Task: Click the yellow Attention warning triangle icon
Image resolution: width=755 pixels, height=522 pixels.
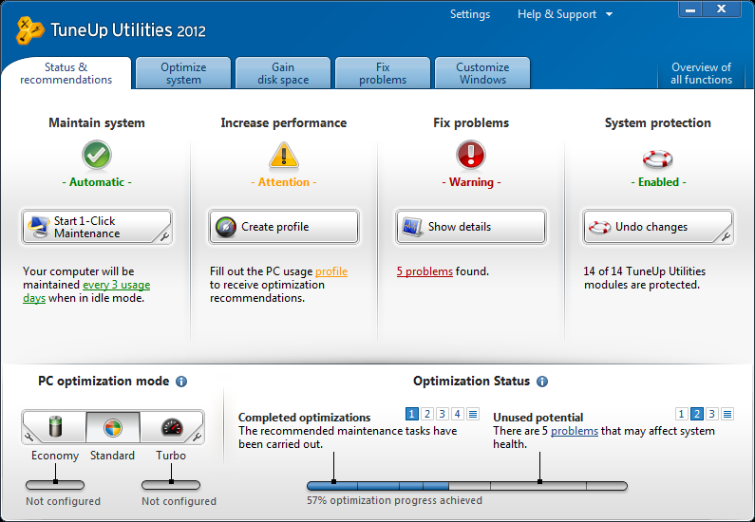Action: tap(284, 156)
